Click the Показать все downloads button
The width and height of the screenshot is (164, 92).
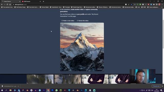(156, 86)
